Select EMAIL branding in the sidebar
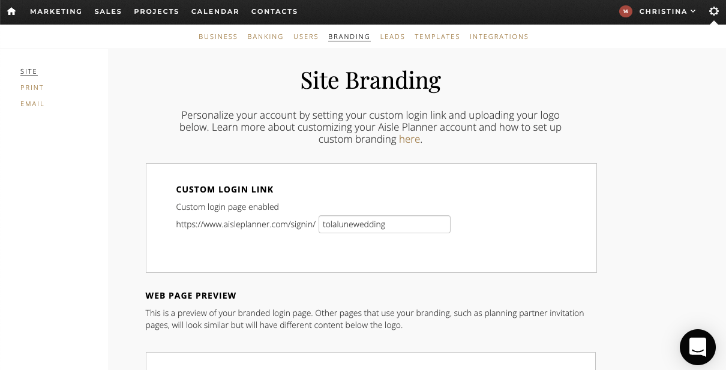This screenshot has height=370, width=726. [x=32, y=104]
